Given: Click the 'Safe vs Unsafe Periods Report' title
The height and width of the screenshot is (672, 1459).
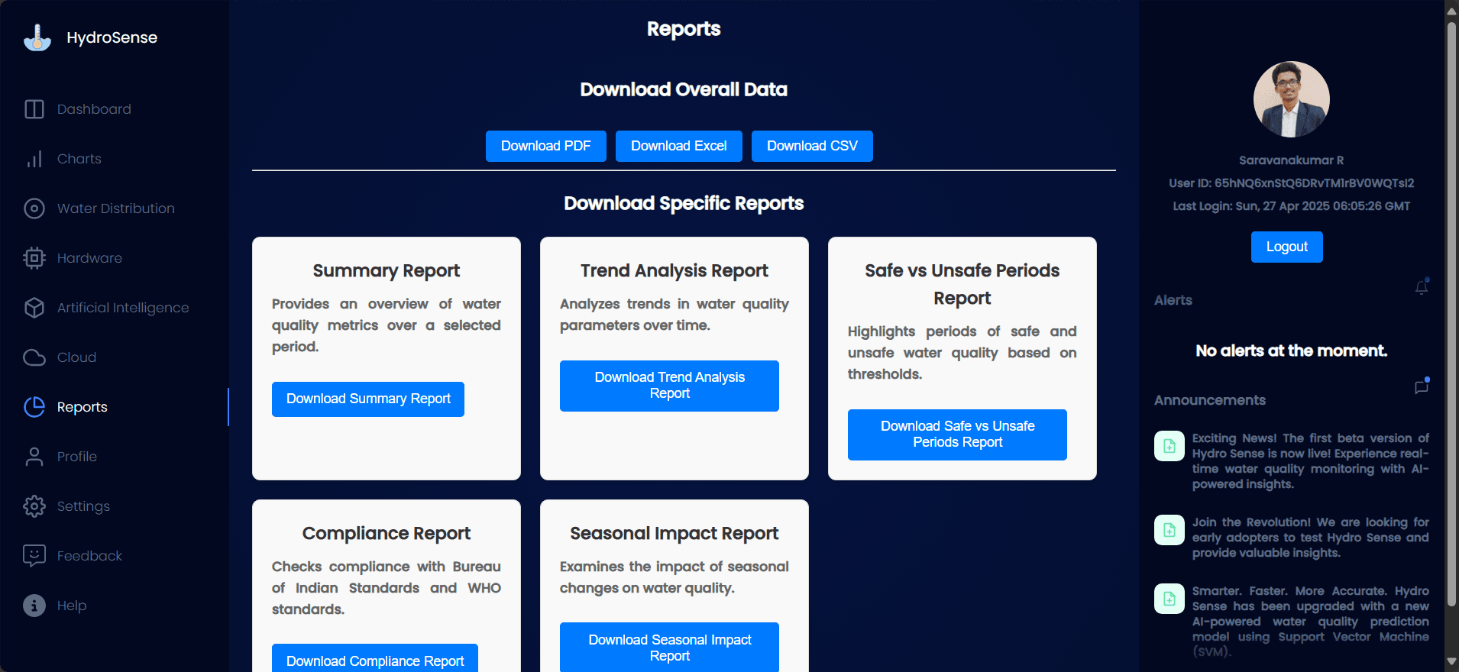Looking at the screenshot, I should tap(962, 284).
